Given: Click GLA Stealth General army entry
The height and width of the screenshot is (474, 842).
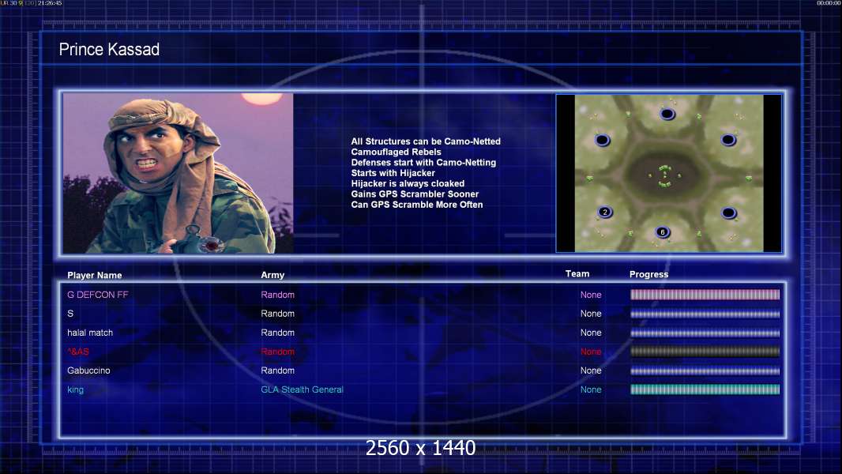Looking at the screenshot, I should [x=302, y=389].
